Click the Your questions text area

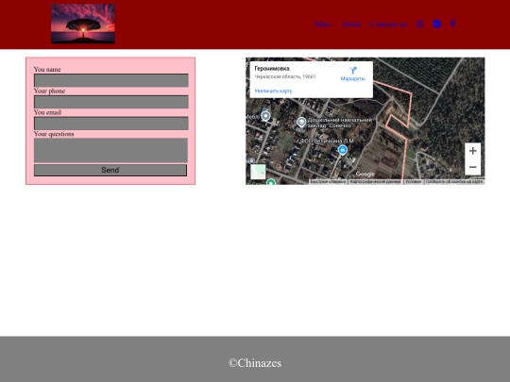click(x=110, y=150)
